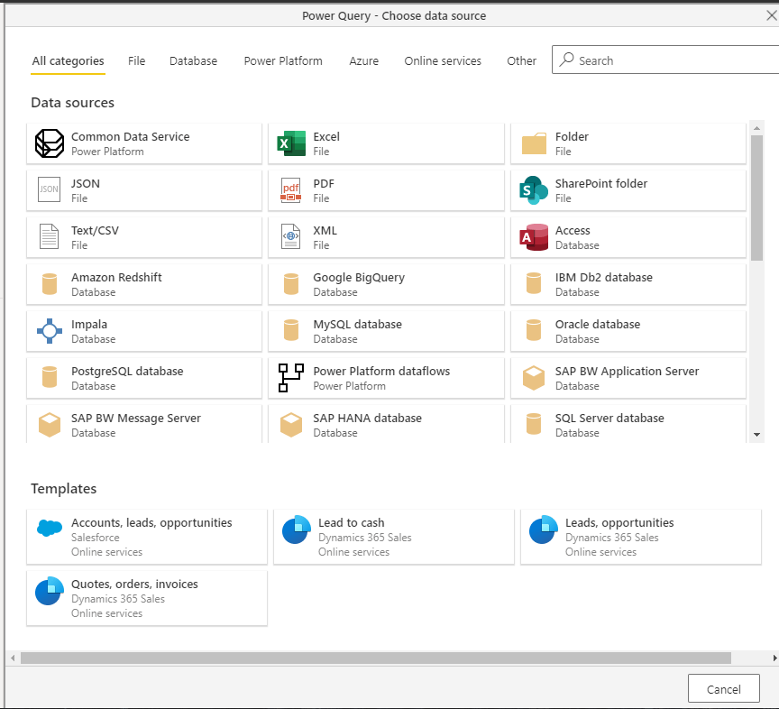Click the "Power Platform dataflows" name text
Viewport: 779px width, 709px height.
click(381, 371)
